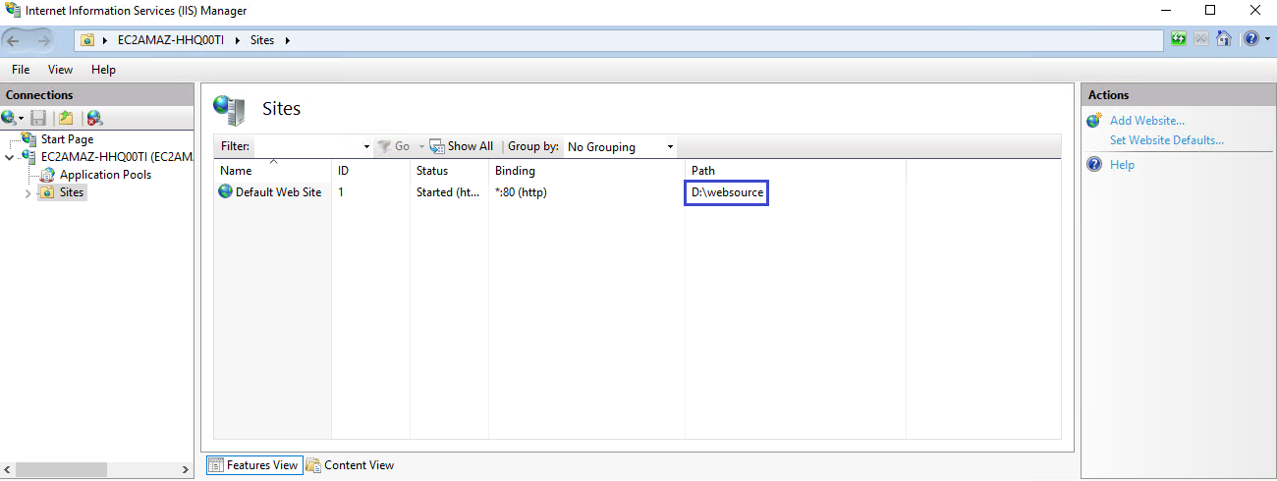This screenshot has height=481, width=1277.
Task: Click the Stop icon in address bar
Action: click(1201, 39)
